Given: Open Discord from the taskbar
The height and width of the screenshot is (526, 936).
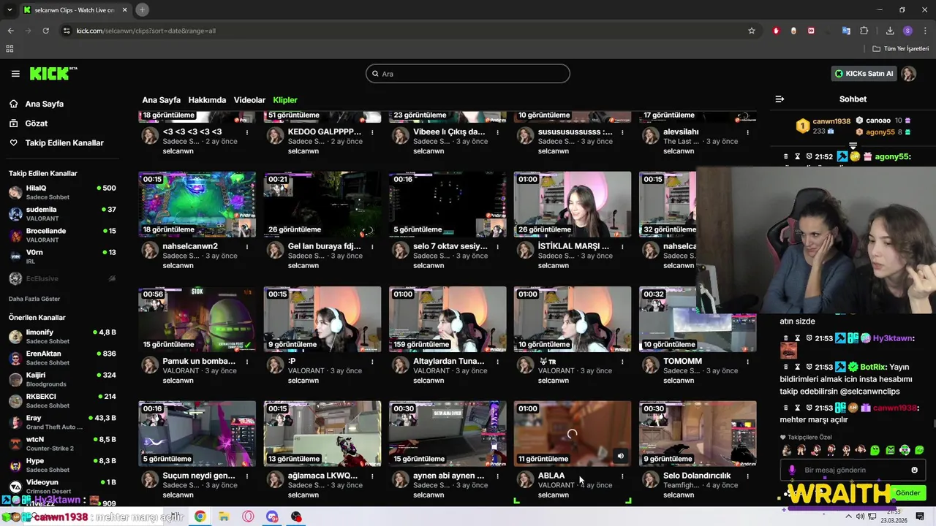Looking at the screenshot, I should (272, 517).
